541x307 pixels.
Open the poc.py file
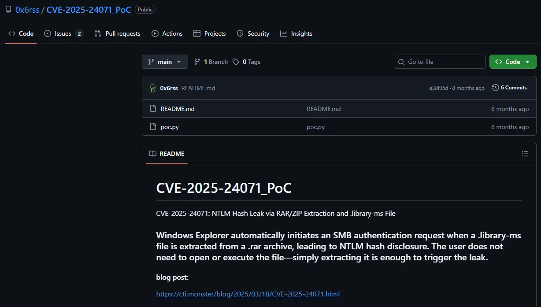[x=170, y=127]
